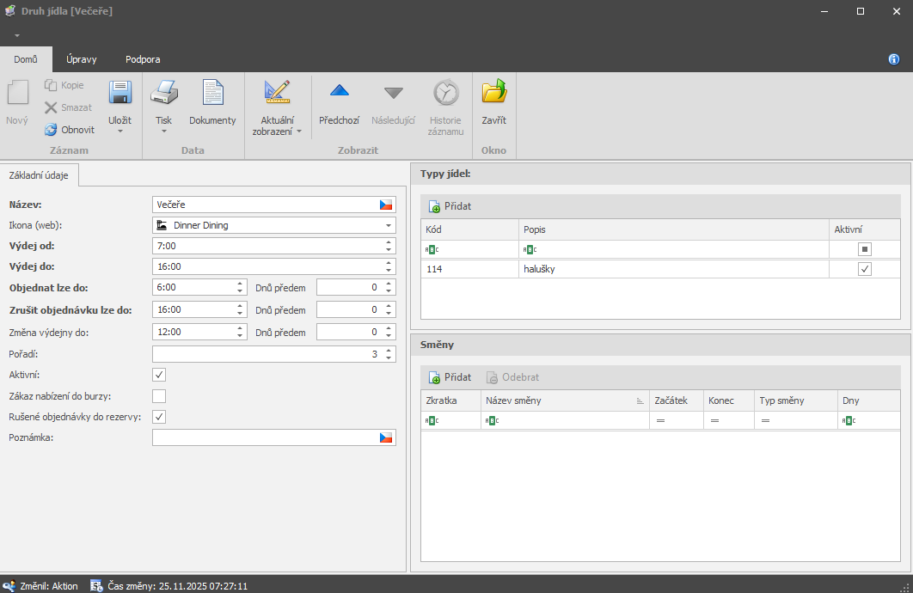This screenshot has height=593, width=913.
Task: Open Aktuální zobrazení view icon
Action: tap(277, 93)
